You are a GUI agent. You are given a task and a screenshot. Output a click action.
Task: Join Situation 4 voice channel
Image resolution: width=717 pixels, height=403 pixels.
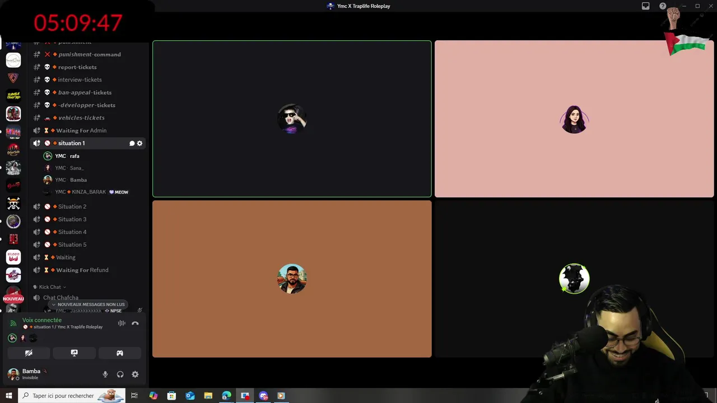(x=89, y=232)
